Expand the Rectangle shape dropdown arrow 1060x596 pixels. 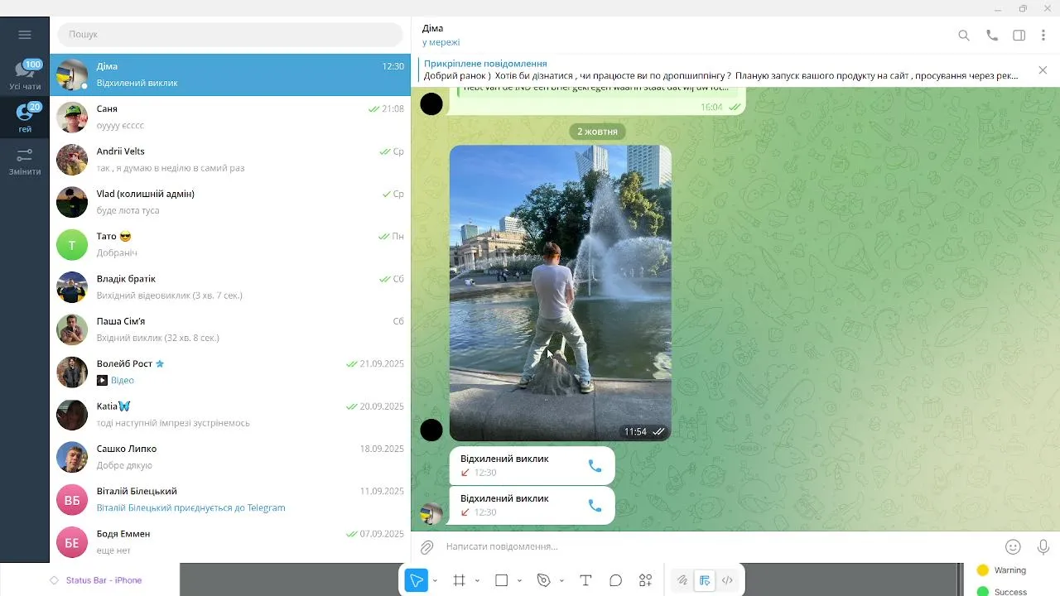[x=520, y=581]
